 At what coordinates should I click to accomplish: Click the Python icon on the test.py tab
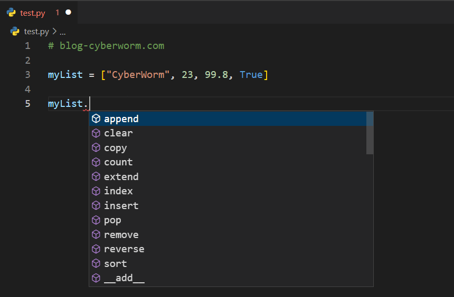tap(11, 12)
